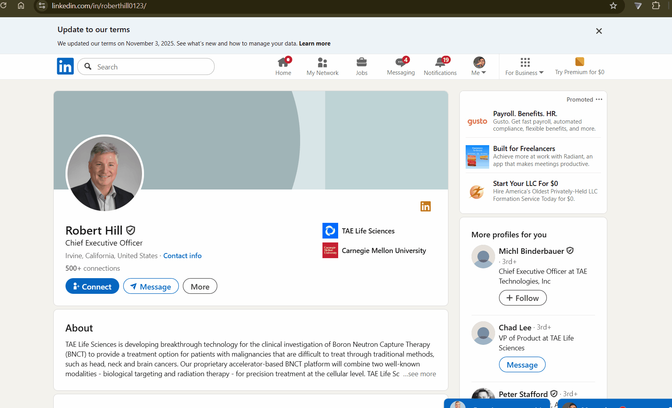Click the TAE Life Sciences company logo

pyautogui.click(x=330, y=231)
